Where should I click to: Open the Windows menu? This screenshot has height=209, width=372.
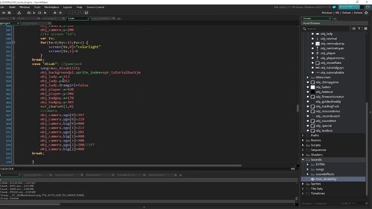click(x=24, y=7)
